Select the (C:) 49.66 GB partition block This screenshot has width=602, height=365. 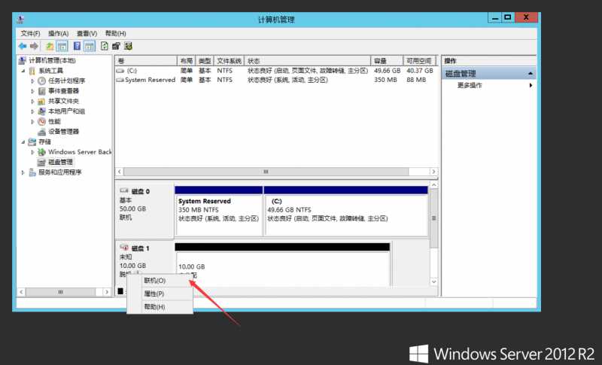[x=346, y=211]
